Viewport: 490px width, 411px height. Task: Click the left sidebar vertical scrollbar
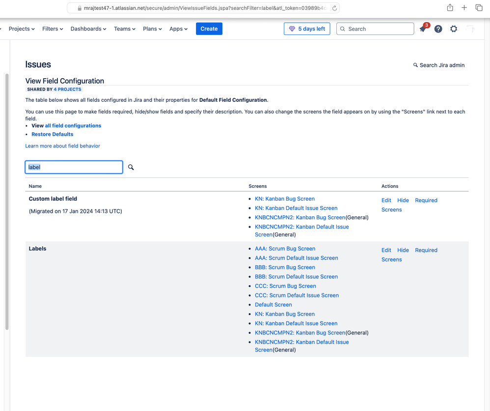click(7, 202)
